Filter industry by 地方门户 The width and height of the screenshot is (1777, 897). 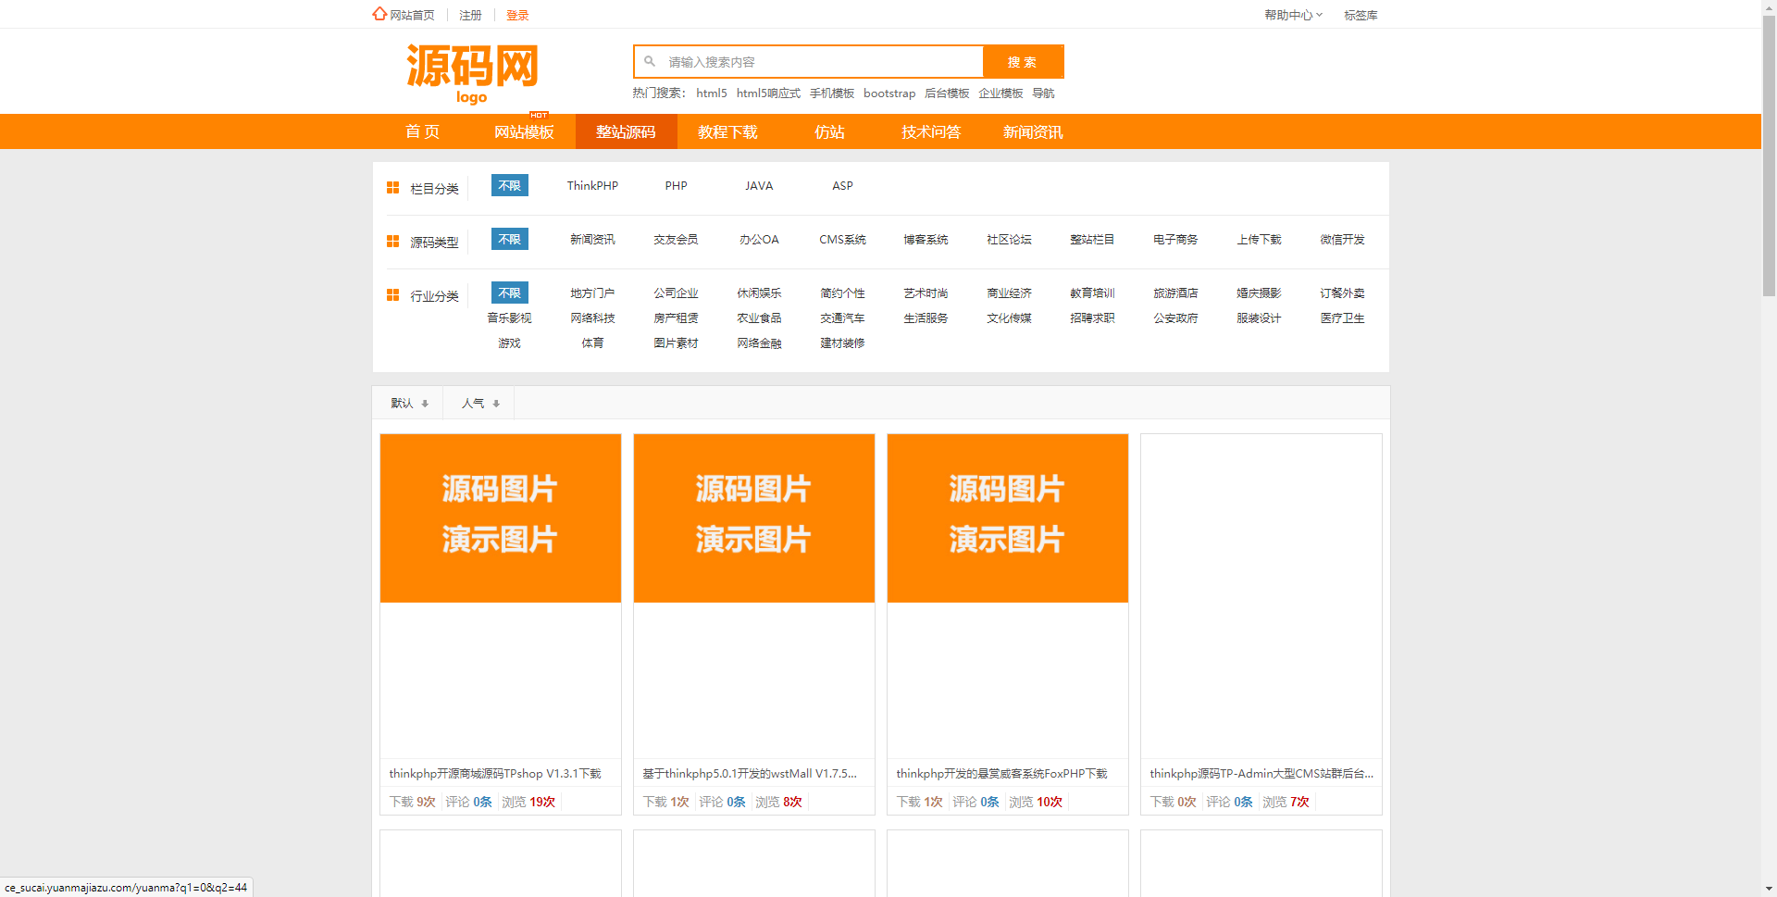pos(592,293)
